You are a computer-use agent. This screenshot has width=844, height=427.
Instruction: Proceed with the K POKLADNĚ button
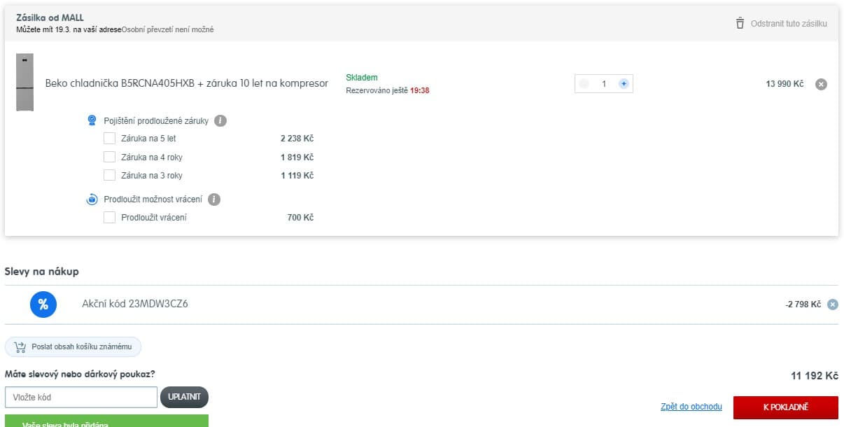point(785,407)
